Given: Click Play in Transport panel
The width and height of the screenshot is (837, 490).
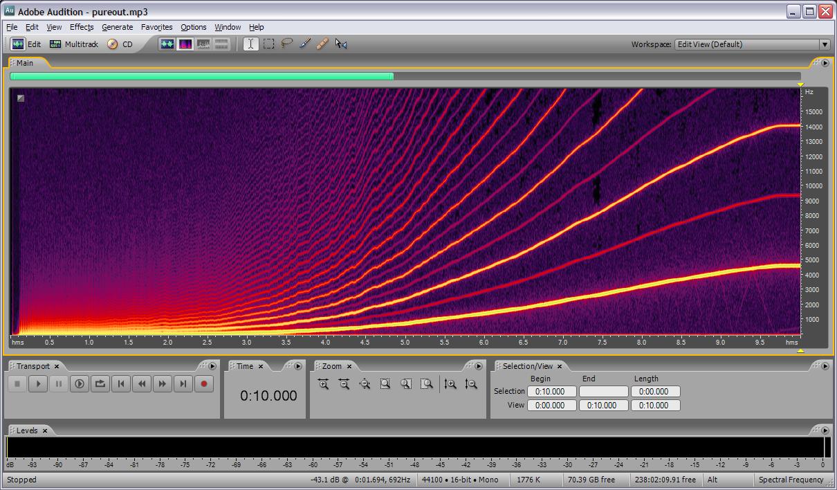Looking at the screenshot, I should (38, 383).
